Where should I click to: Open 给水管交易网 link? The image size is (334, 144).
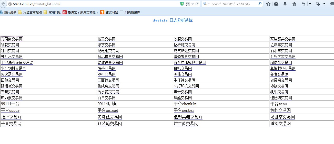(x=108, y=92)
